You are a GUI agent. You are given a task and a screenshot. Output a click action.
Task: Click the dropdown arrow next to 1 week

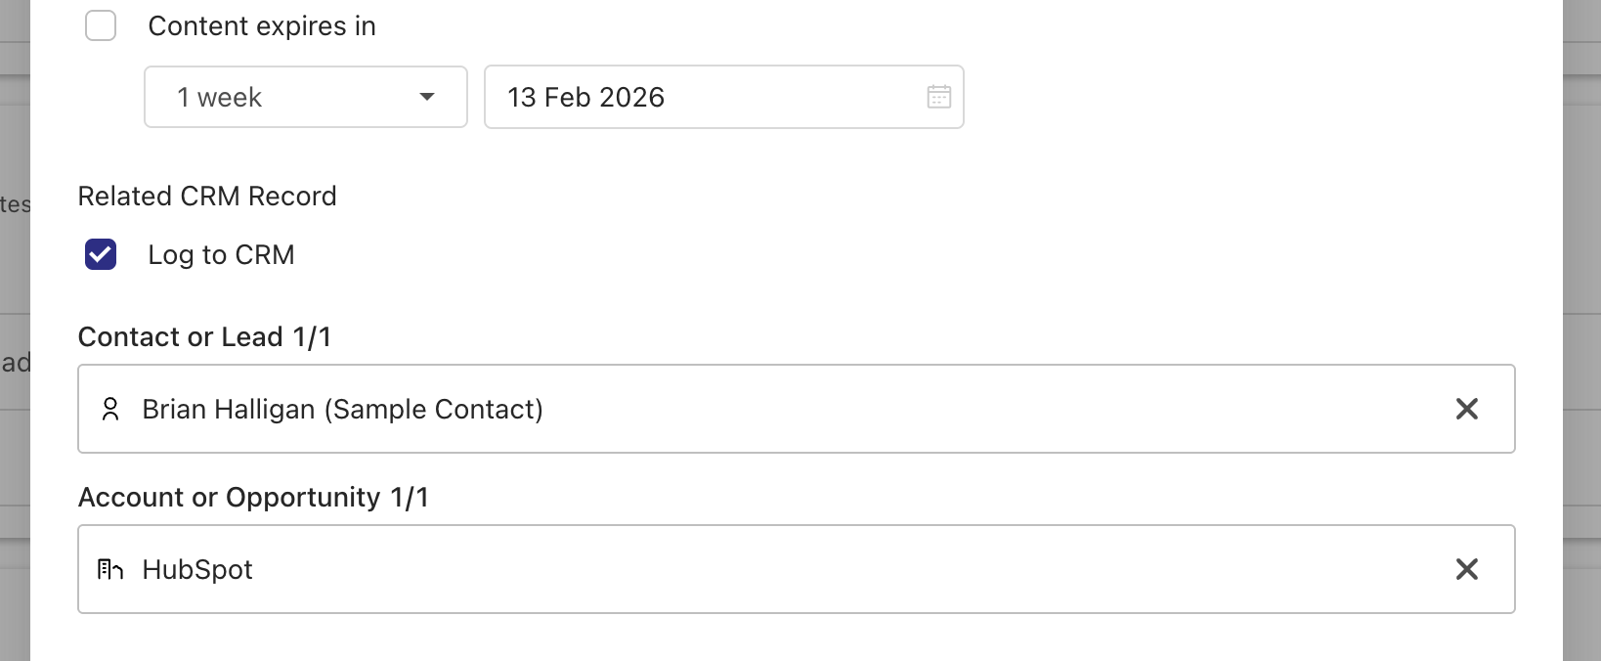pos(427,97)
